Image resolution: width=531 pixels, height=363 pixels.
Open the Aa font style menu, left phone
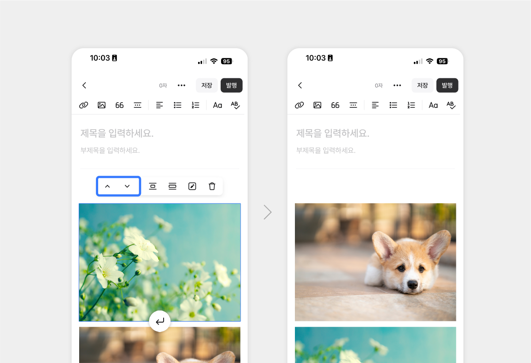[x=218, y=105]
